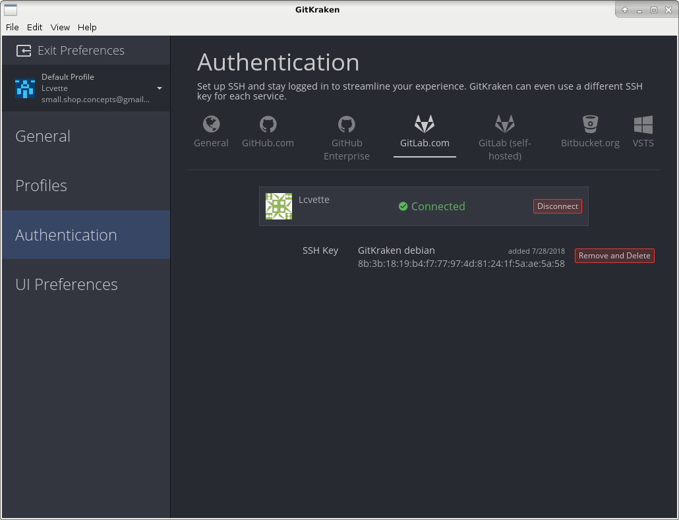Open Profiles preferences in sidebar
Image resolution: width=679 pixels, height=520 pixels.
tap(86, 186)
